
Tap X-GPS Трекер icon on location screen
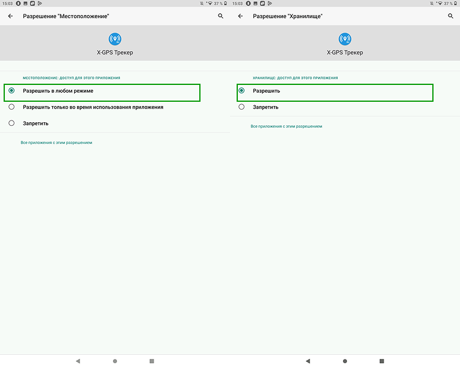115,39
